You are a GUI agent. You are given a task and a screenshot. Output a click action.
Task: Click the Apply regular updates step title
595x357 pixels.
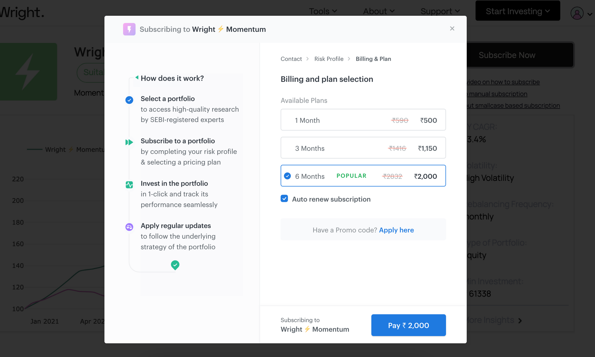click(x=176, y=226)
